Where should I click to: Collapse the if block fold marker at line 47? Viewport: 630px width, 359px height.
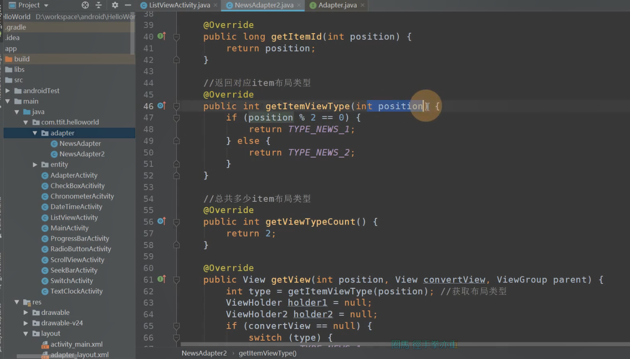[x=176, y=118]
